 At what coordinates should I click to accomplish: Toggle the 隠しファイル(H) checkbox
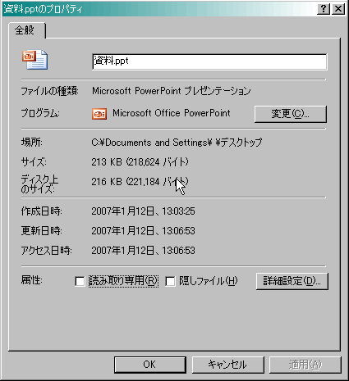point(170,281)
